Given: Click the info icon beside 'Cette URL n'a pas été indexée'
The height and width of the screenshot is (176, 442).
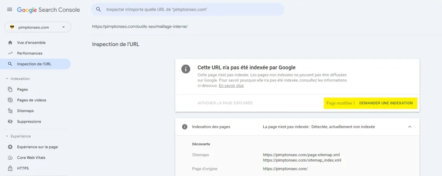Looking at the screenshot, I should click(186, 69).
